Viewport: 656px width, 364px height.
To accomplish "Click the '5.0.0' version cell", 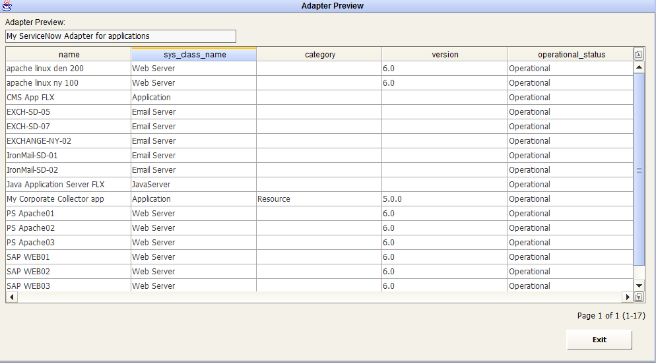I will (x=445, y=199).
